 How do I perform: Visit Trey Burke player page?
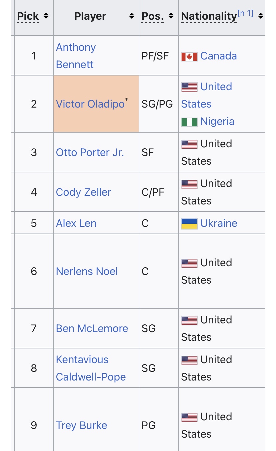82,425
